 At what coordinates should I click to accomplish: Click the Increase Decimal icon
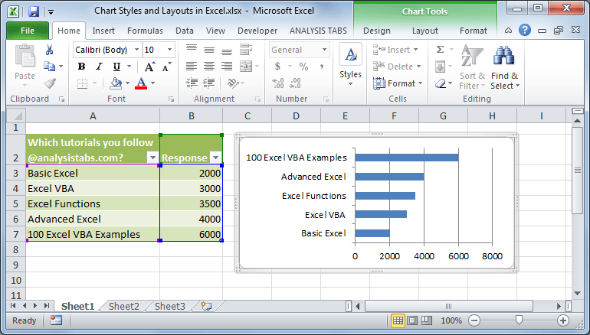277,83
